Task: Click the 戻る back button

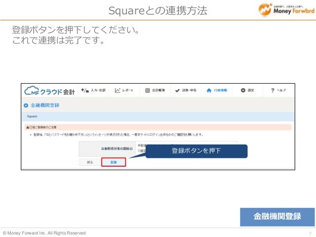Action: pyautogui.click(x=90, y=162)
